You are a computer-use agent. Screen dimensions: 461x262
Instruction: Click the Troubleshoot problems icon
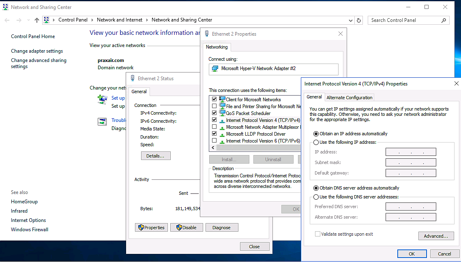pyautogui.click(x=102, y=121)
